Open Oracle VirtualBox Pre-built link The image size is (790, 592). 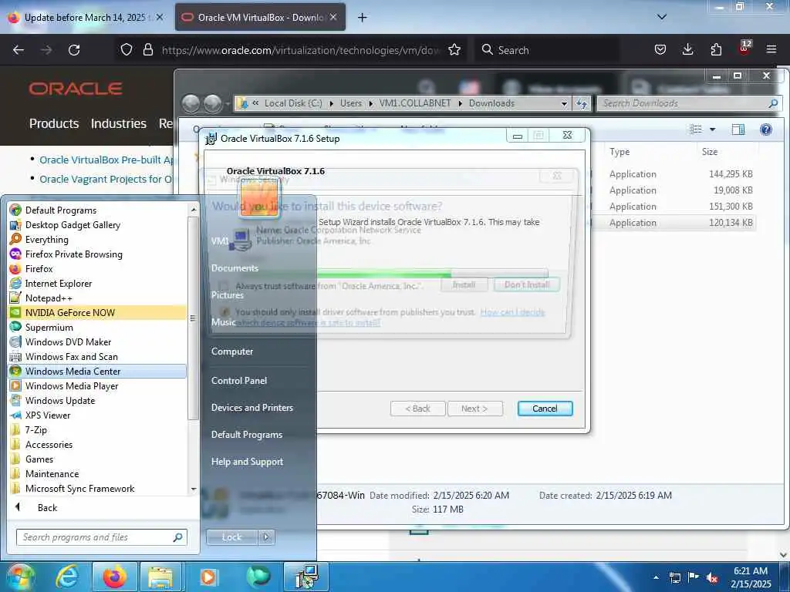tap(106, 160)
